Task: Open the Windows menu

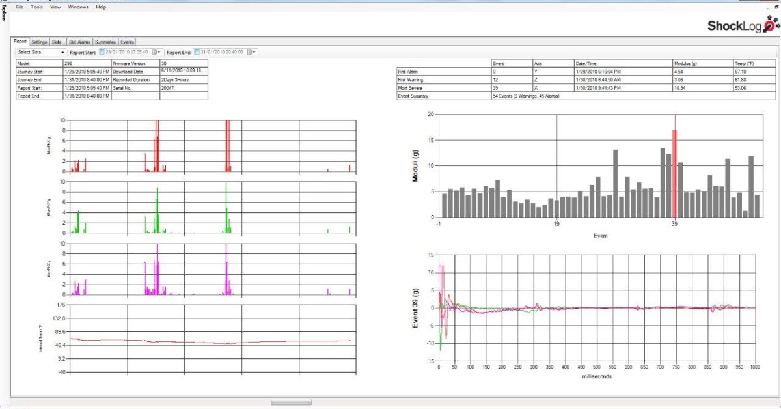Action: click(79, 7)
